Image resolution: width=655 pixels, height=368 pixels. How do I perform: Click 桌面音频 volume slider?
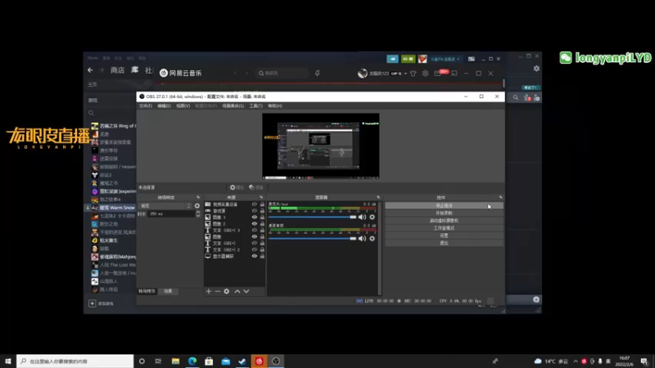point(313,239)
